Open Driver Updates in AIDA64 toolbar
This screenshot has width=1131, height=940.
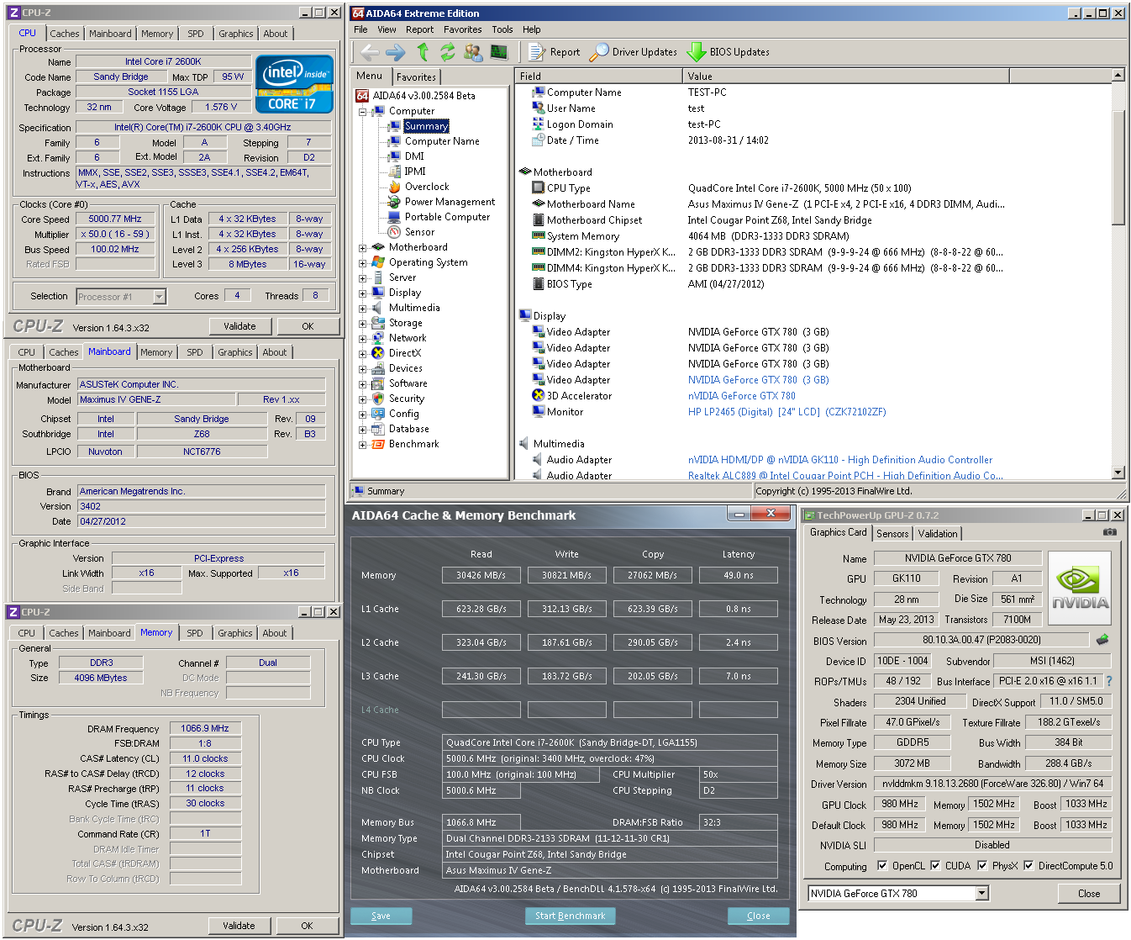pyautogui.click(x=634, y=52)
